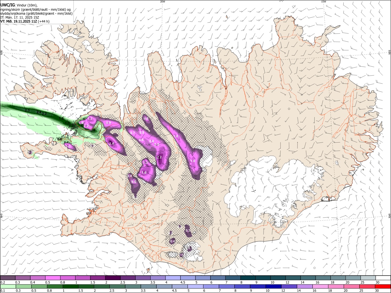The width and height of the screenshot is (391, 293).
Task: Pick the snow swatch between 0.5 and 0.8
Action: [53, 278]
